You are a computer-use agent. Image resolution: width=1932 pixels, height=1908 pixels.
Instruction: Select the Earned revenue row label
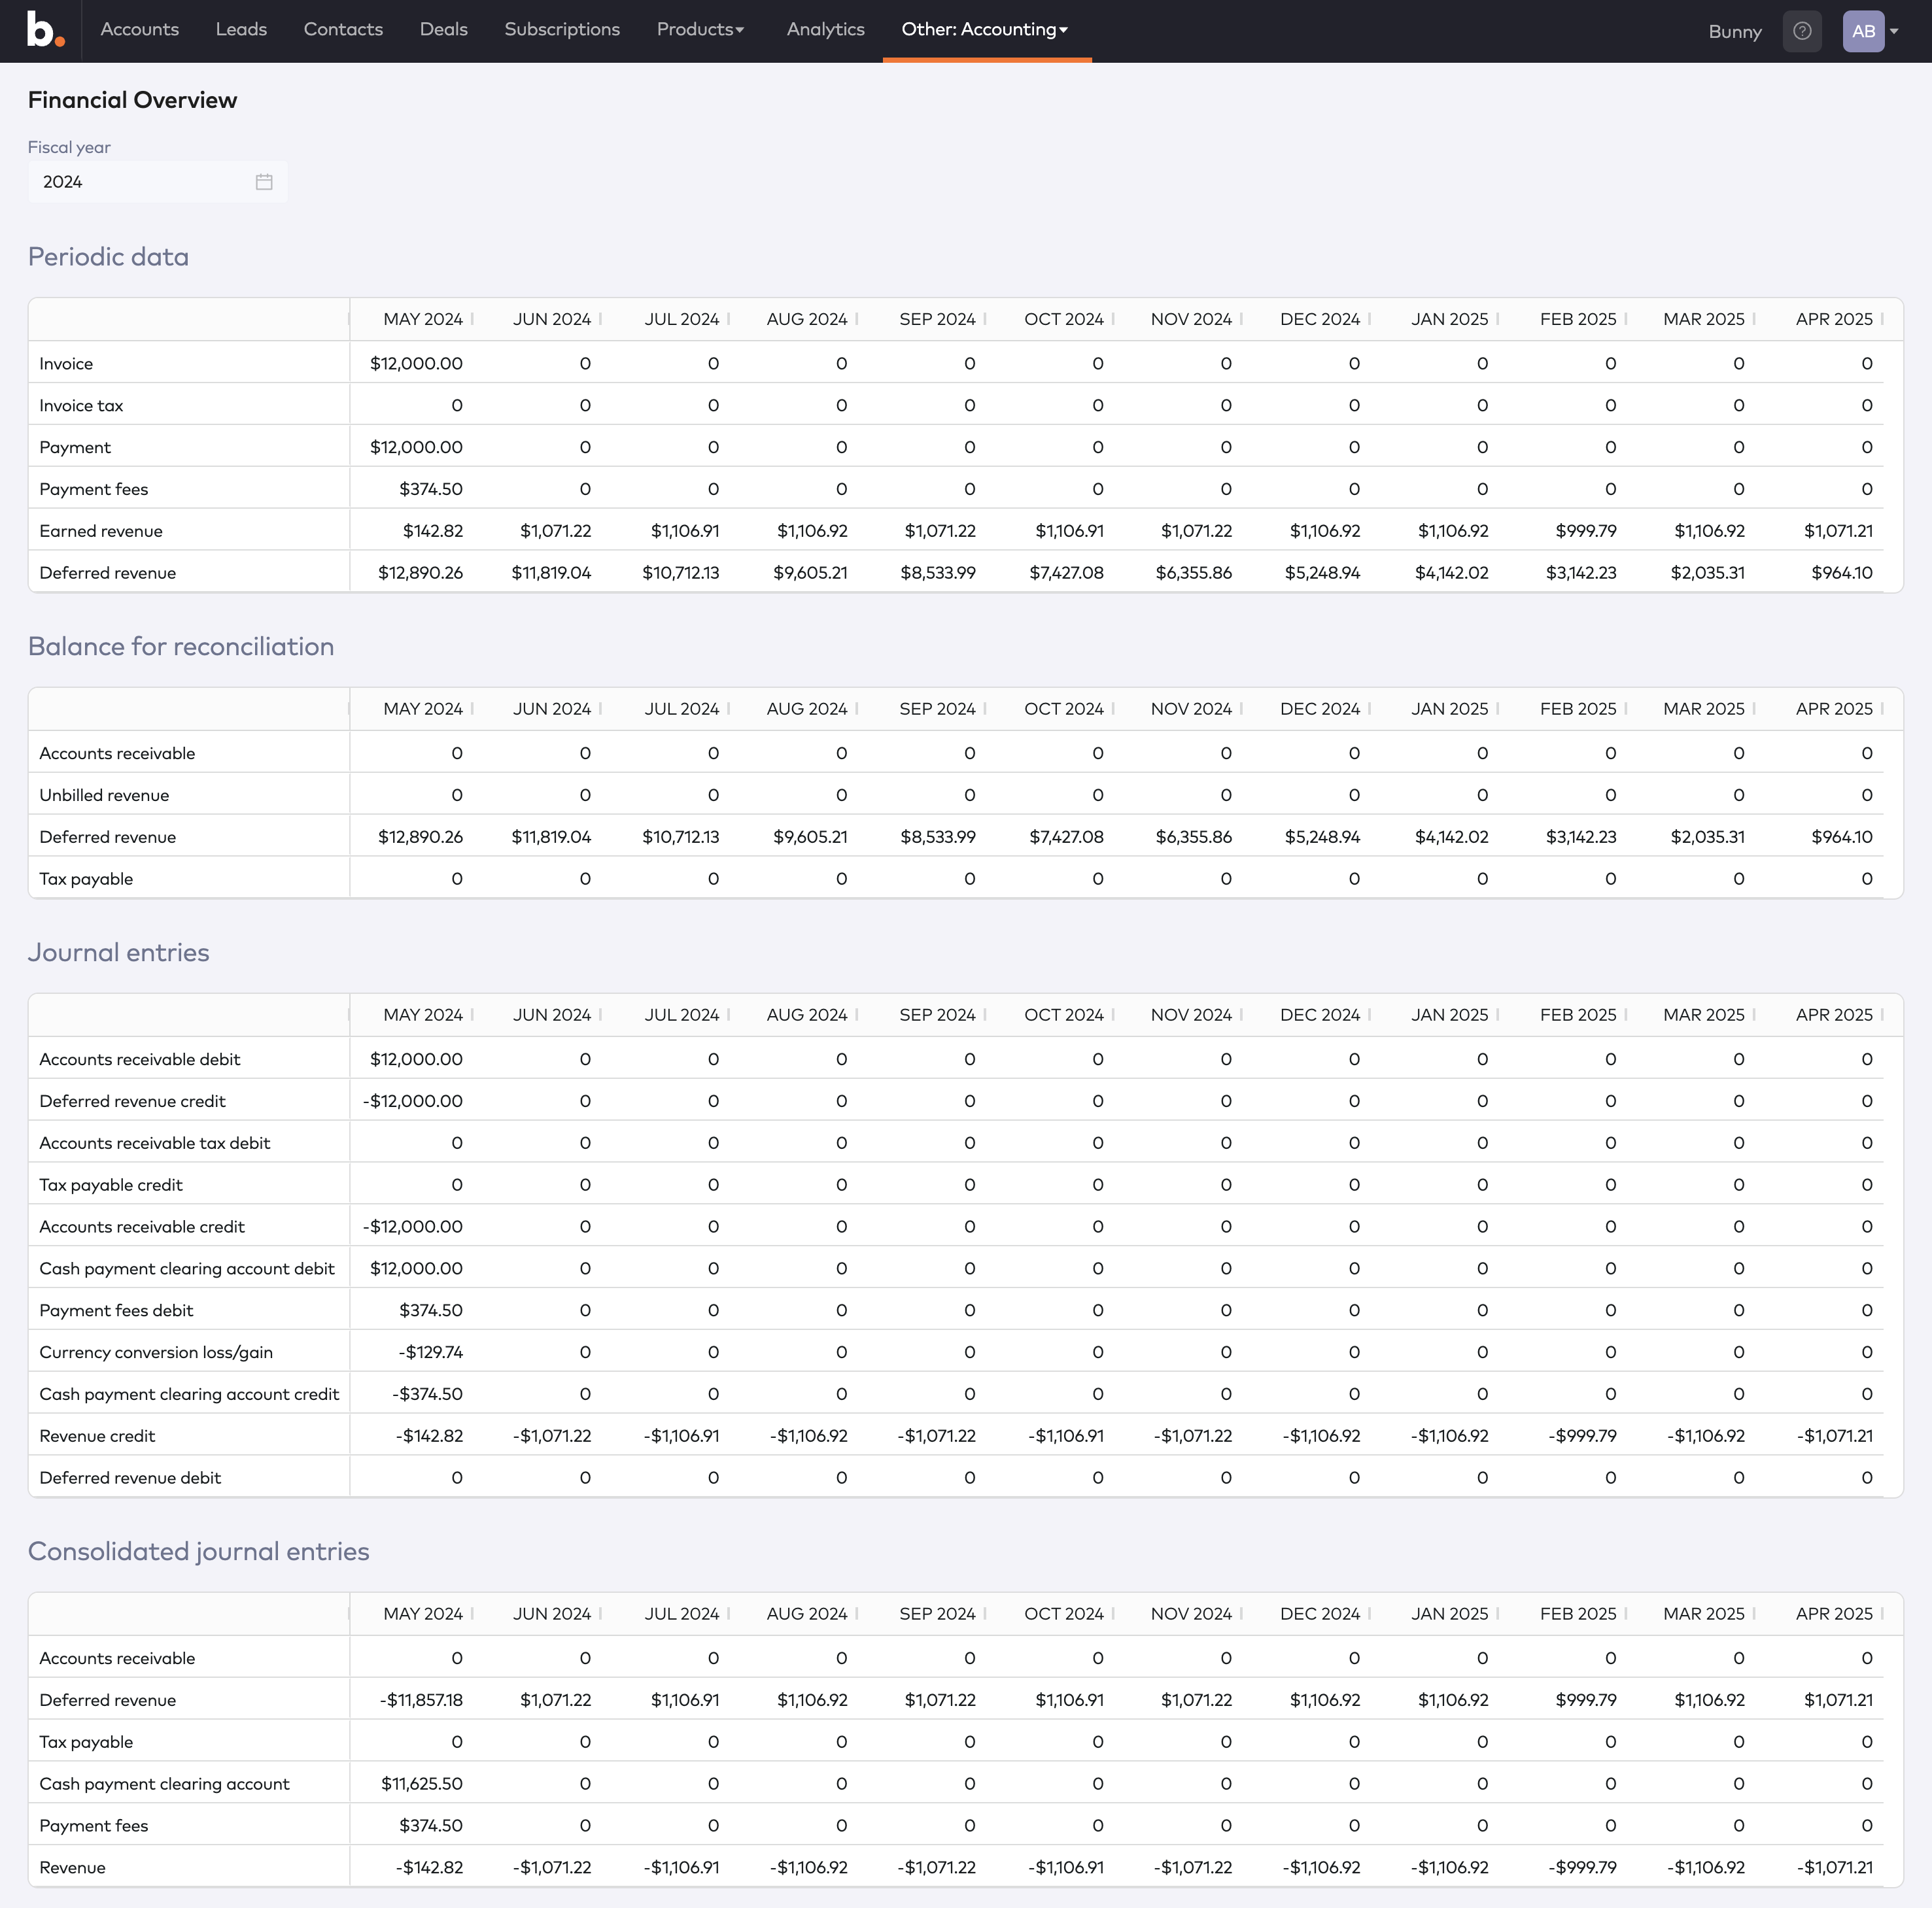(x=101, y=531)
